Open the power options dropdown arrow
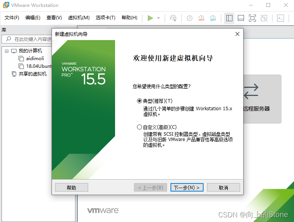 click(159, 18)
